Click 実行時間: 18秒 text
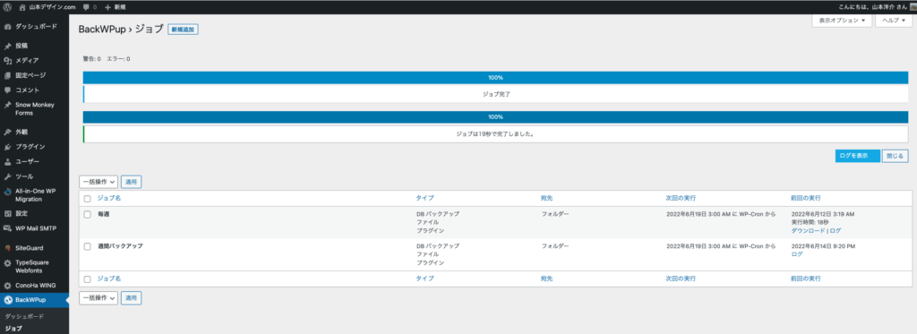917x334 pixels. coord(810,222)
